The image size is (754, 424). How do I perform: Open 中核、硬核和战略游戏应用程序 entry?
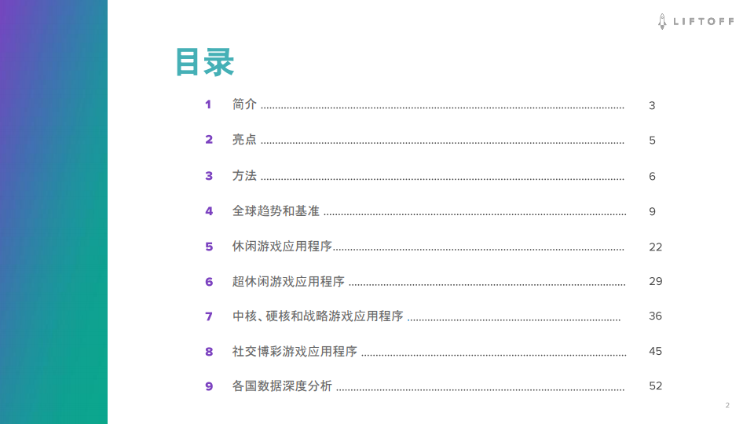(318, 316)
